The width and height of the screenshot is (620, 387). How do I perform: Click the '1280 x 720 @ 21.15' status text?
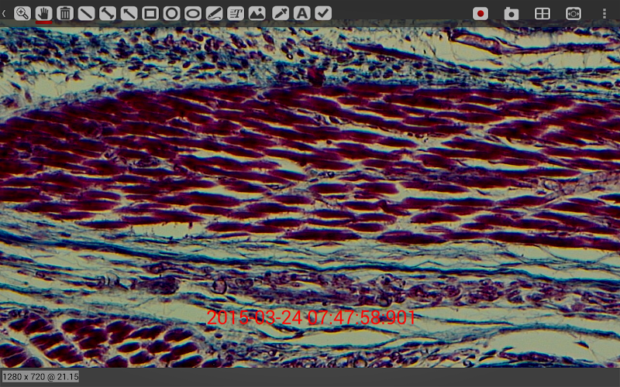pos(41,376)
